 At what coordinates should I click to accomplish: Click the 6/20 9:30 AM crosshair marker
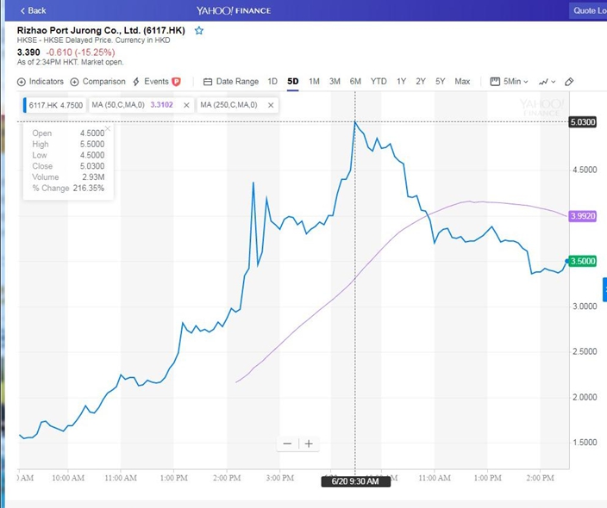click(355, 481)
